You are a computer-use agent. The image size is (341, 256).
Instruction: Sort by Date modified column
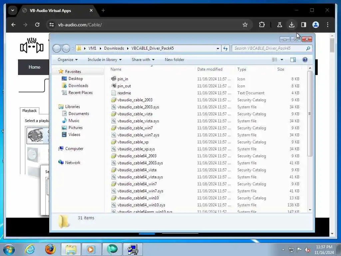[x=210, y=69]
